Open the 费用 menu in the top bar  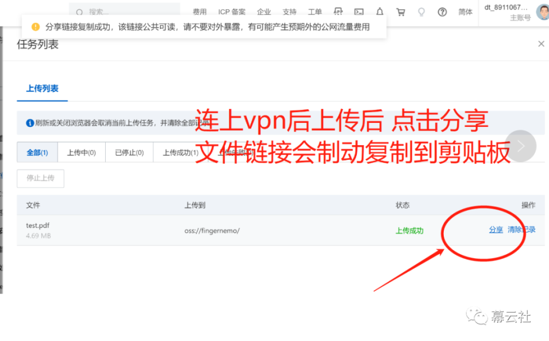tap(200, 11)
